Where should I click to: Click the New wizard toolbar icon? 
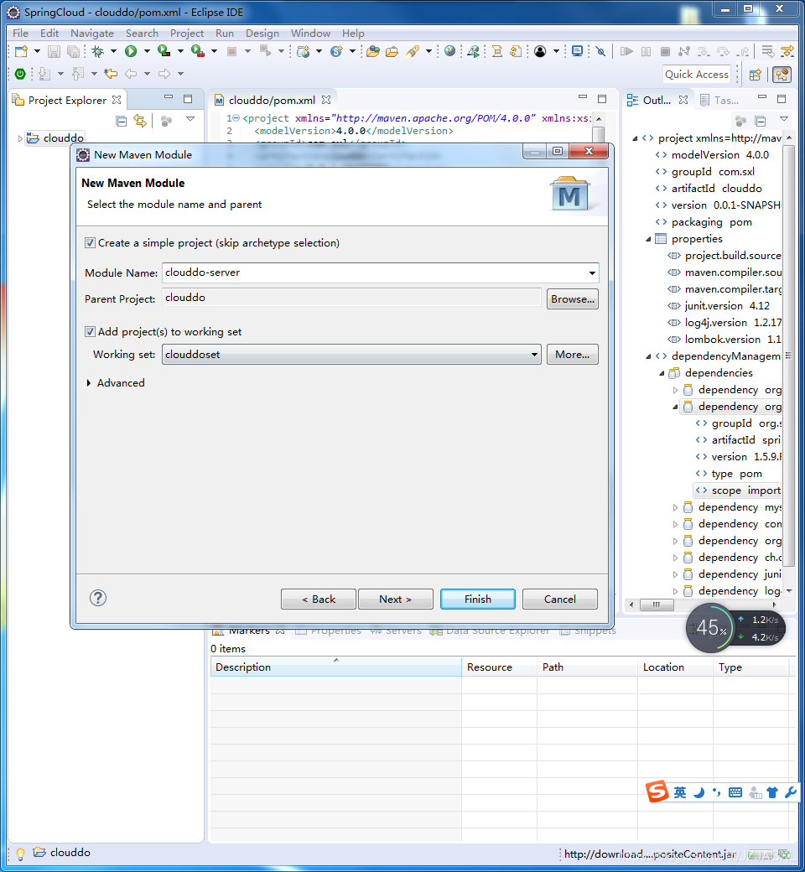[x=21, y=52]
